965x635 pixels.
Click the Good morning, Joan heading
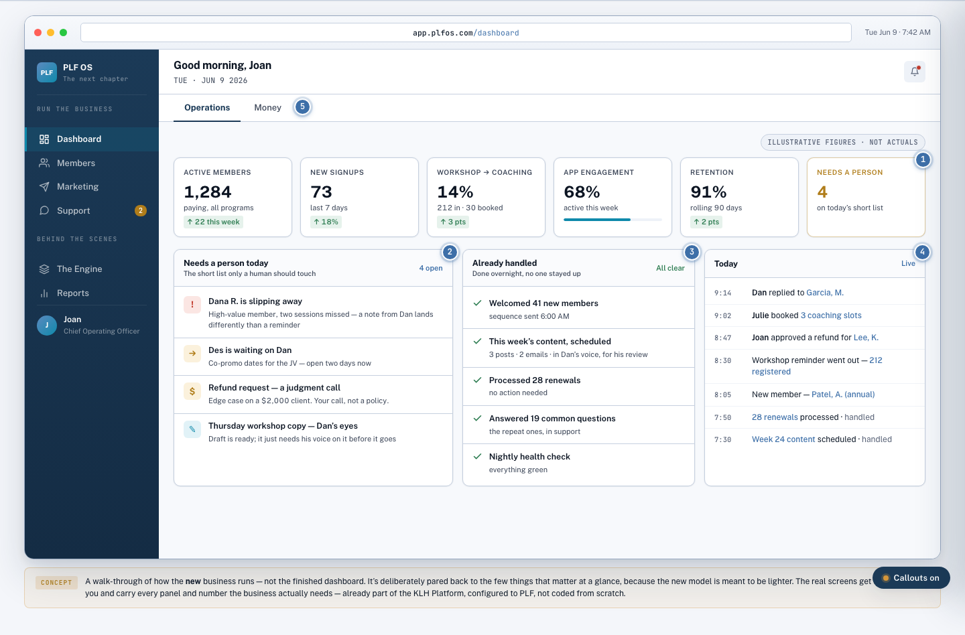[x=222, y=66]
